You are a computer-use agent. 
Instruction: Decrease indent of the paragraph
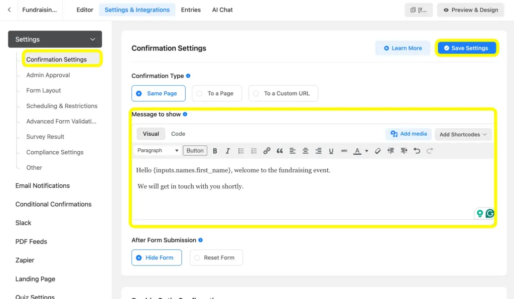[x=391, y=151]
